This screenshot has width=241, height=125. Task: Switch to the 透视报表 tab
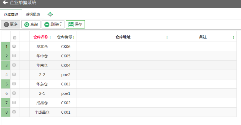click(33, 14)
